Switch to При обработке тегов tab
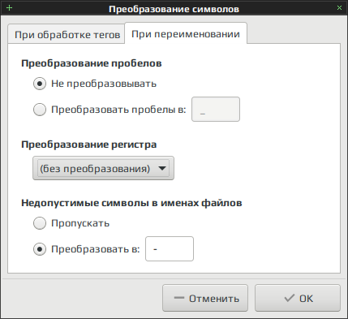Screen dimensions: 348x319 tap(67, 35)
